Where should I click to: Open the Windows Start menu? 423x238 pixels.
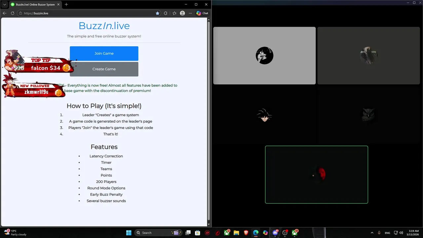(x=129, y=233)
